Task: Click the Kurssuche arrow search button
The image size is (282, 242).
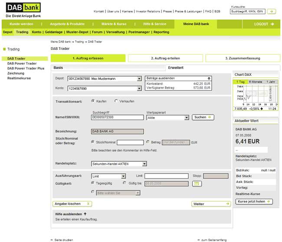Action: 272,12
